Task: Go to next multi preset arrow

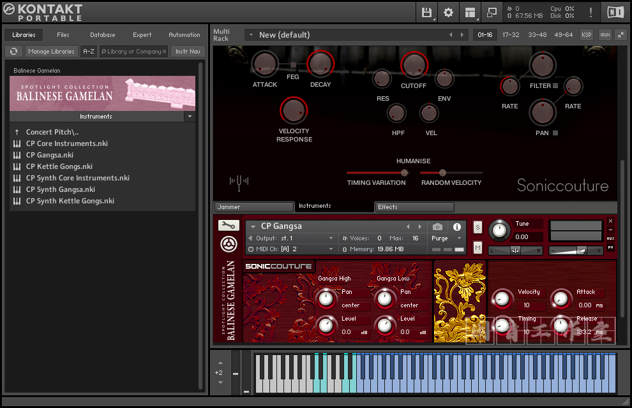Action: 462,35
